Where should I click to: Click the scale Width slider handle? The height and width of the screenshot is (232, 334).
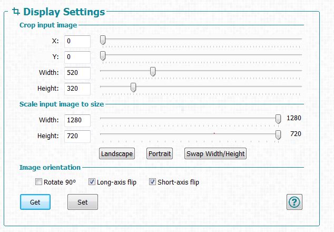(278, 119)
